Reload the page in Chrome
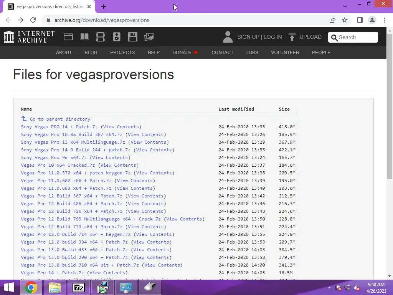Viewport: 393px width, 295px height. coord(33,20)
